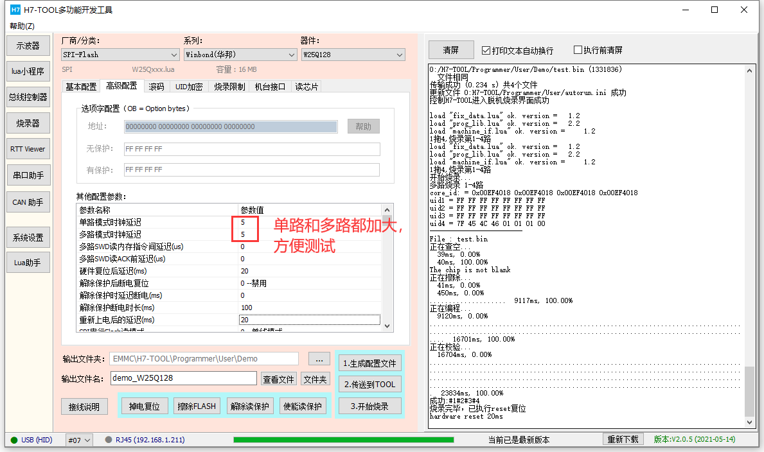Switch to UID加密 tab
The width and height of the screenshot is (764, 452).
point(189,87)
